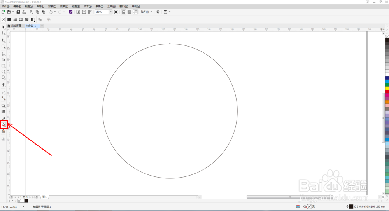Open the 位图(B) menu
The height and width of the screenshot is (211, 389).
click(x=76, y=7)
